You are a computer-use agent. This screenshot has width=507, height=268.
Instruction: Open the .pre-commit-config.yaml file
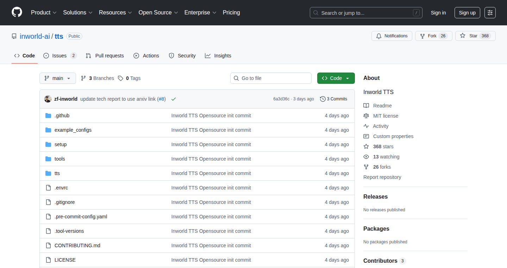point(81,217)
